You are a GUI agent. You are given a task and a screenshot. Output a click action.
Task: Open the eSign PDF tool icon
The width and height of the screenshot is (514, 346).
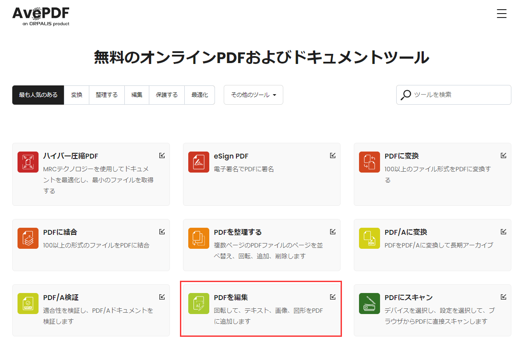pyautogui.click(x=199, y=161)
